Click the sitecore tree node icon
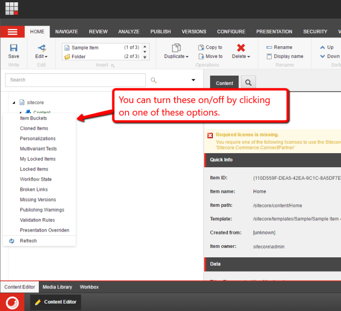 coord(22,102)
